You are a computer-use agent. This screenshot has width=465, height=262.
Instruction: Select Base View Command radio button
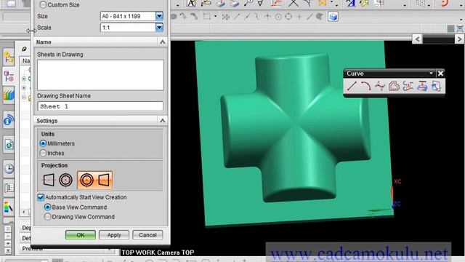pos(47,207)
